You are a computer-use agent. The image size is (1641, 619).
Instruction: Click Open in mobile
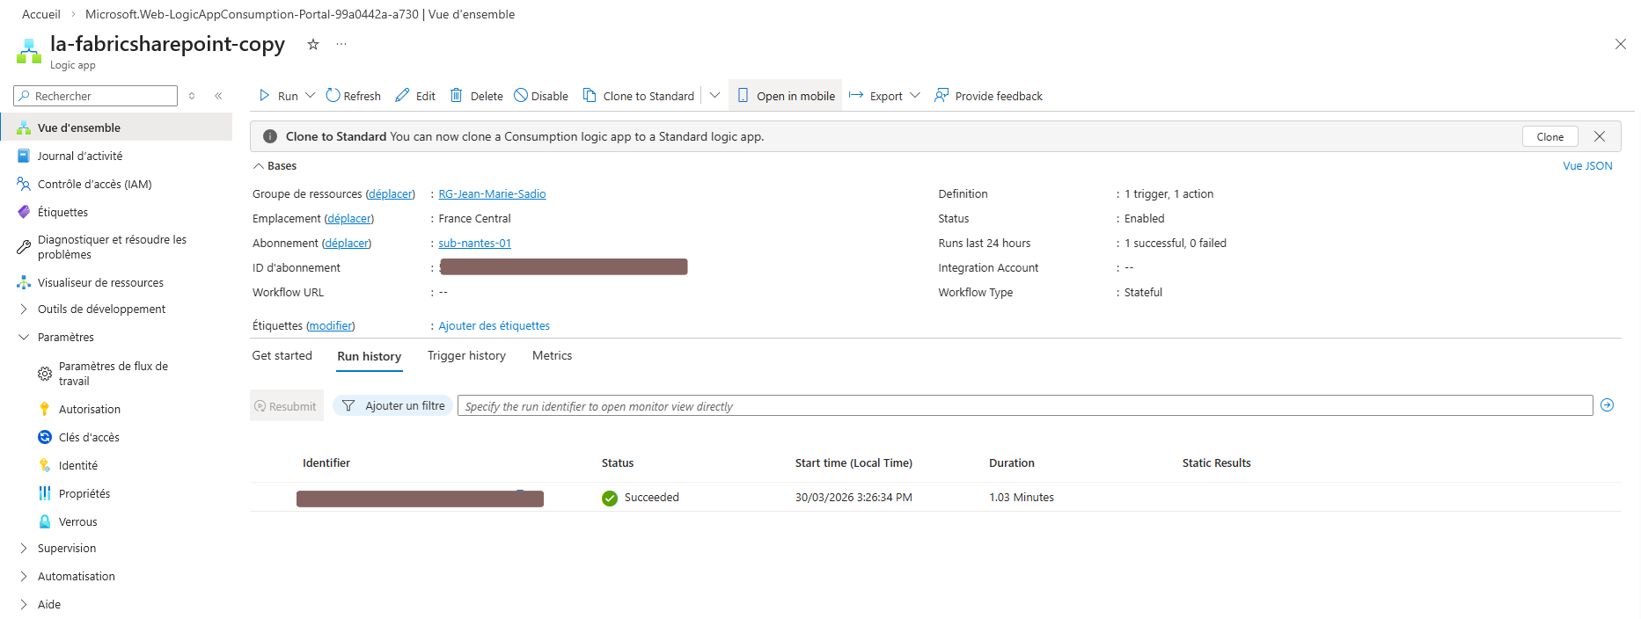pos(786,96)
